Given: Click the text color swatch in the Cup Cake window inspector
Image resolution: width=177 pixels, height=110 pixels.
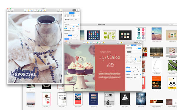Looking at the screenshot, I should tap(138, 61).
